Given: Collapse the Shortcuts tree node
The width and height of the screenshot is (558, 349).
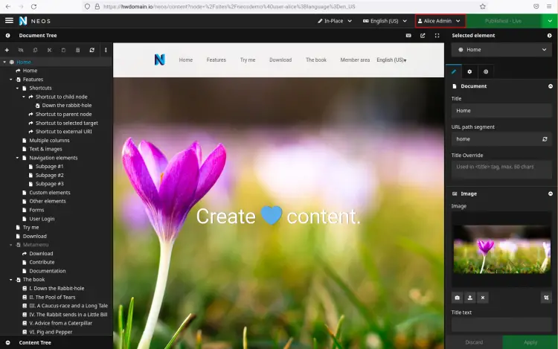Looking at the screenshot, I should 17,89.
